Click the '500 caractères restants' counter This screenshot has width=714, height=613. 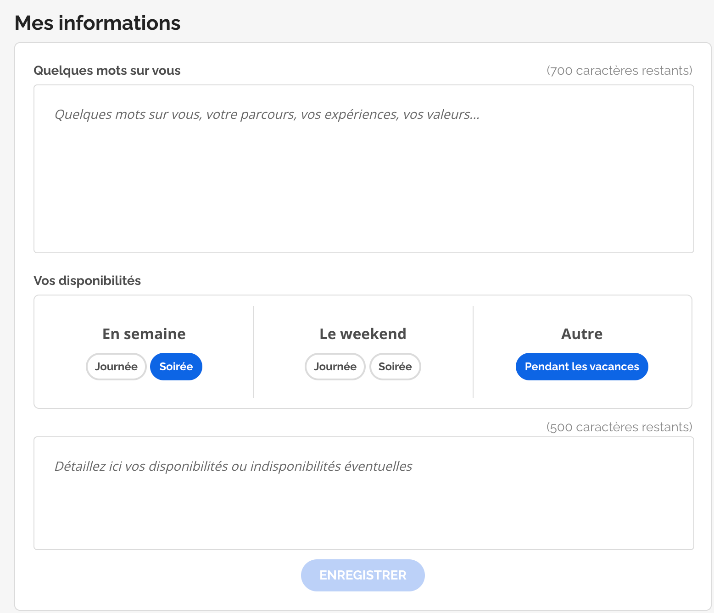pyautogui.click(x=619, y=427)
